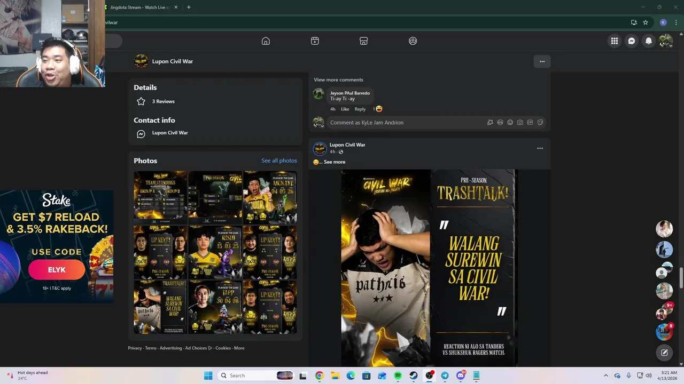Image resolution: width=684 pixels, height=384 pixels.
Task: Open the Groups/profile circle icon in top nav
Action: pos(413,41)
